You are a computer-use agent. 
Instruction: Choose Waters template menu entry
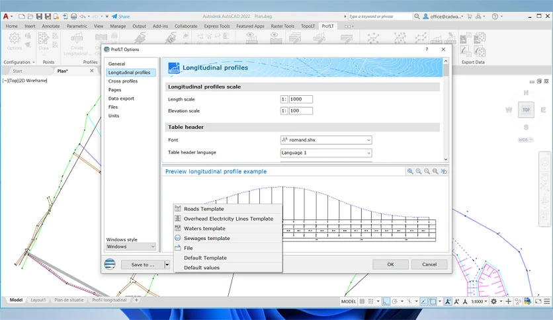[228, 229]
